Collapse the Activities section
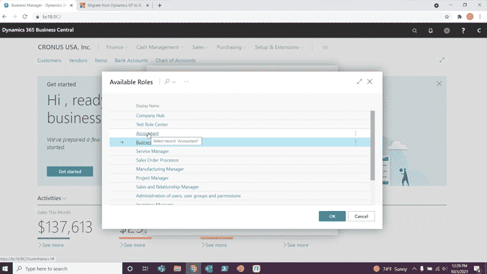The image size is (487, 274). coord(51,198)
